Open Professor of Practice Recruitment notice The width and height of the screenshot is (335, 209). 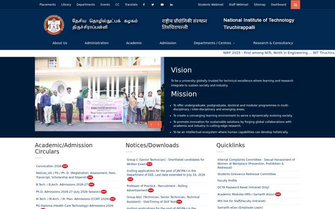[x=157, y=188]
